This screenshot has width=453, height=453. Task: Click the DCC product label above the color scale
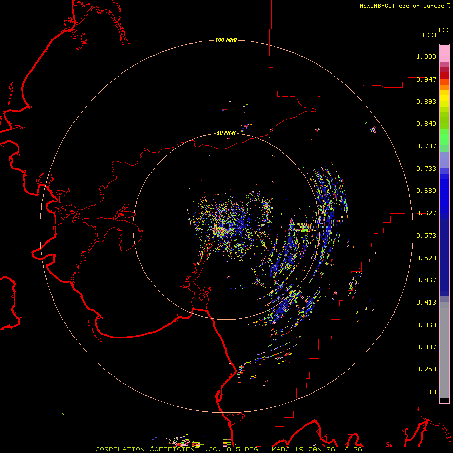click(x=442, y=30)
